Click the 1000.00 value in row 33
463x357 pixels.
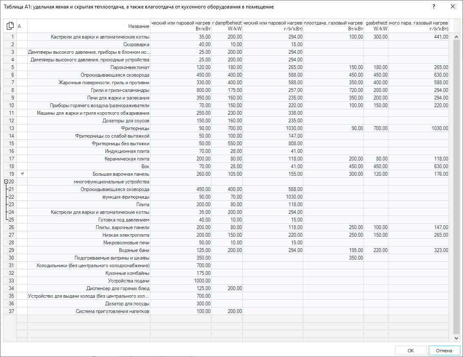[x=181, y=280]
